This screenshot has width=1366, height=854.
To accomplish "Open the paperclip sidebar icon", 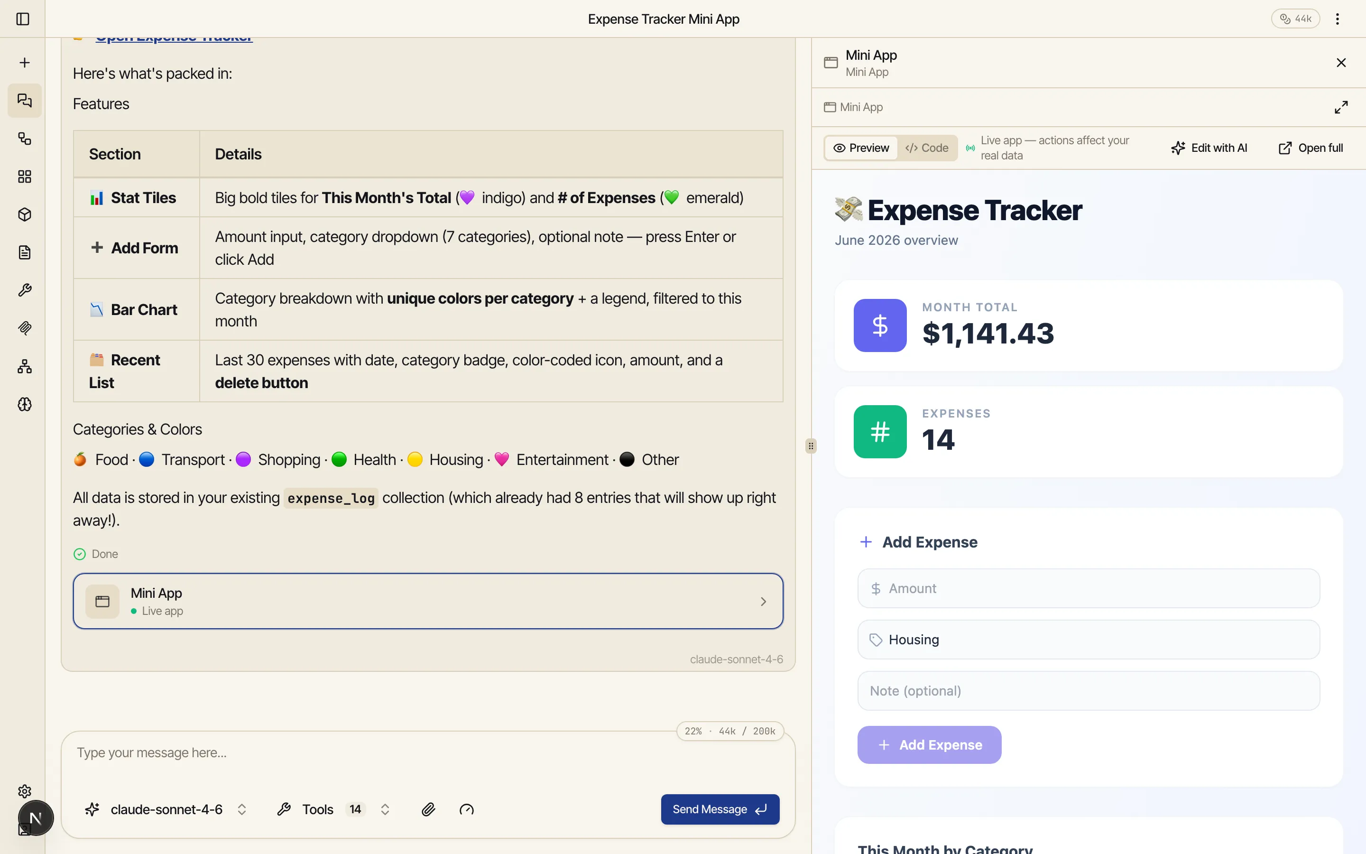I will pos(24,328).
